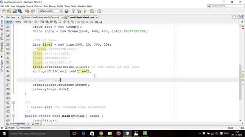Click the globe browser icon in toolbar
The image size is (245, 137).
point(66,11)
